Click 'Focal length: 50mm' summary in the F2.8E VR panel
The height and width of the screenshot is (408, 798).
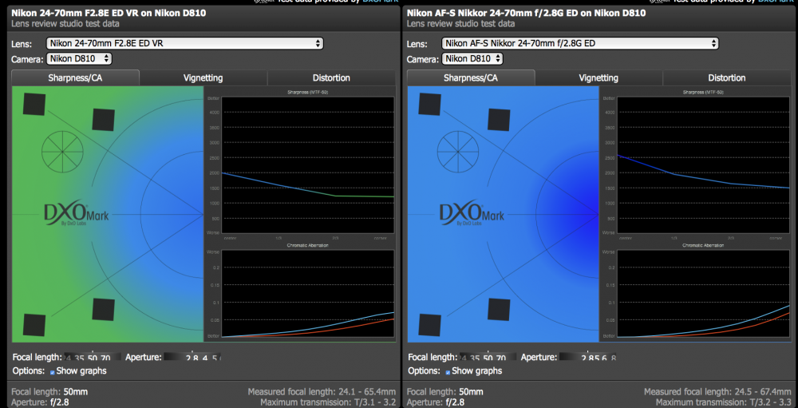click(x=49, y=392)
